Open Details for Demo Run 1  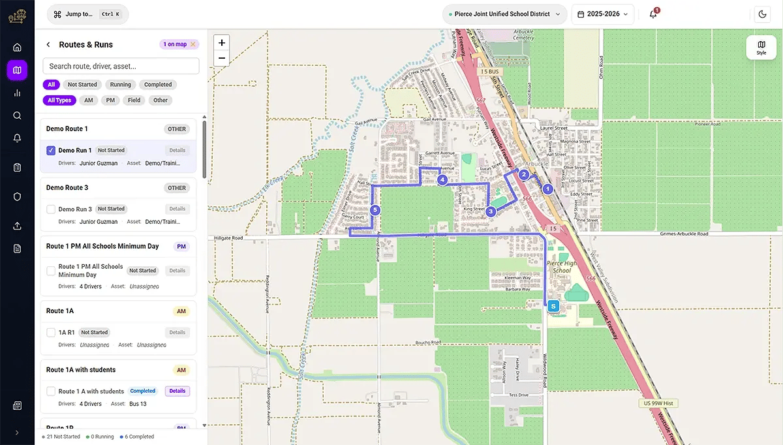(177, 151)
